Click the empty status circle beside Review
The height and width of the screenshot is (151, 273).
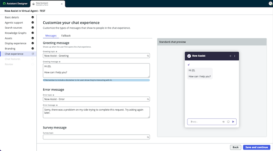click(32, 64)
